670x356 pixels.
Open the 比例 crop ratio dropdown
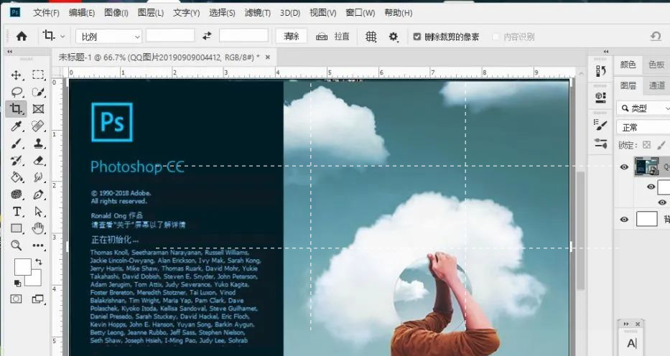108,37
